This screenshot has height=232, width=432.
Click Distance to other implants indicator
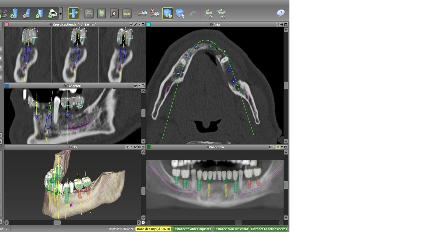(x=192, y=229)
